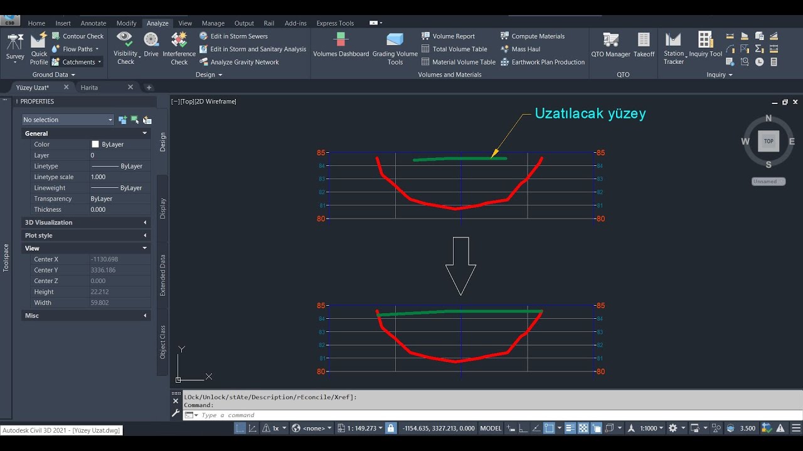Launch the Takeoff tool
Screen dimensions: 803x451
tap(644, 45)
